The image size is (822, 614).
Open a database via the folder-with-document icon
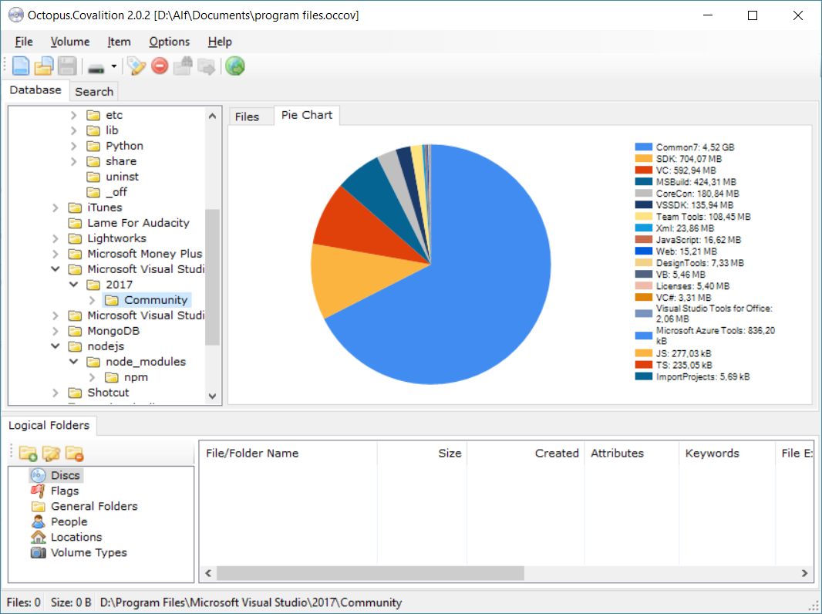[x=44, y=66]
